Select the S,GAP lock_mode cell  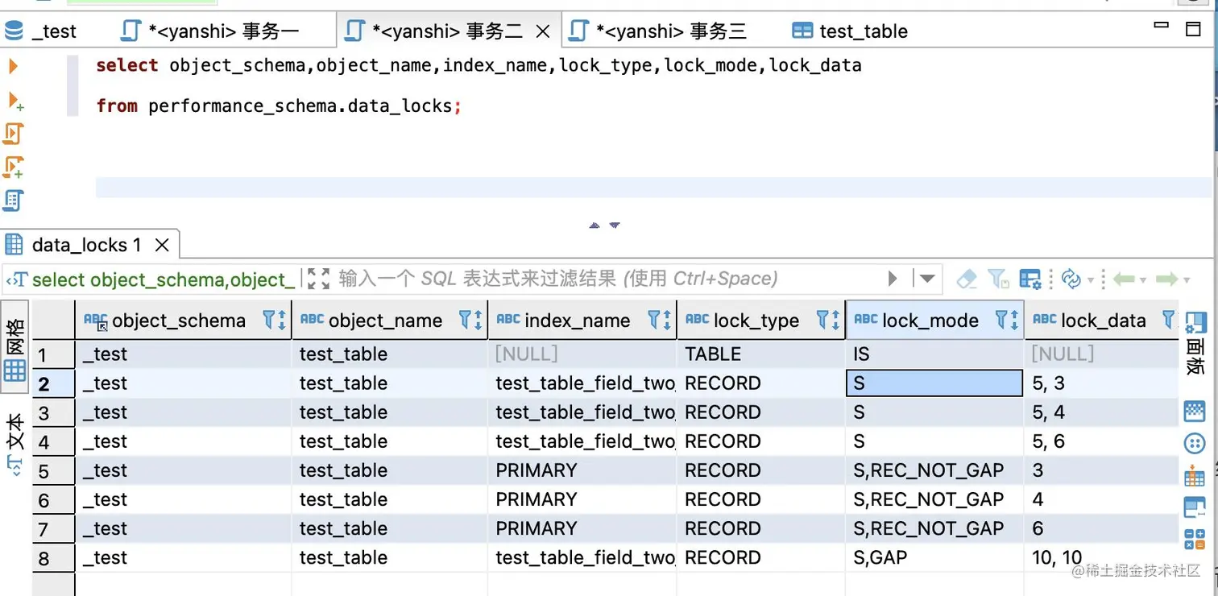(935, 557)
